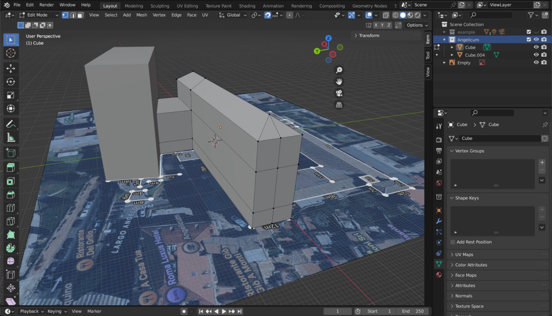Jump to the end frame with the playback control

[x=240, y=311]
